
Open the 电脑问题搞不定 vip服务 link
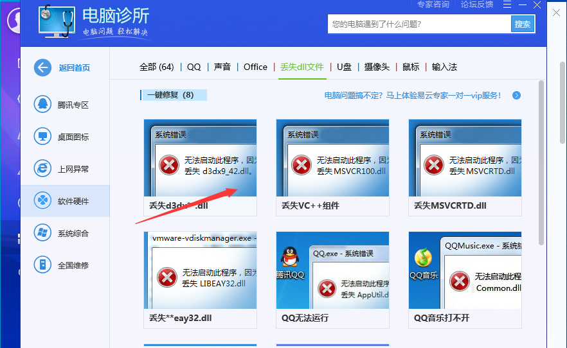(x=413, y=95)
